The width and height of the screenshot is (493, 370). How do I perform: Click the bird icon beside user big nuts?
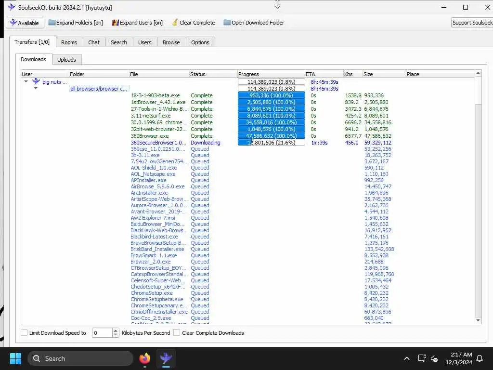coord(36,81)
